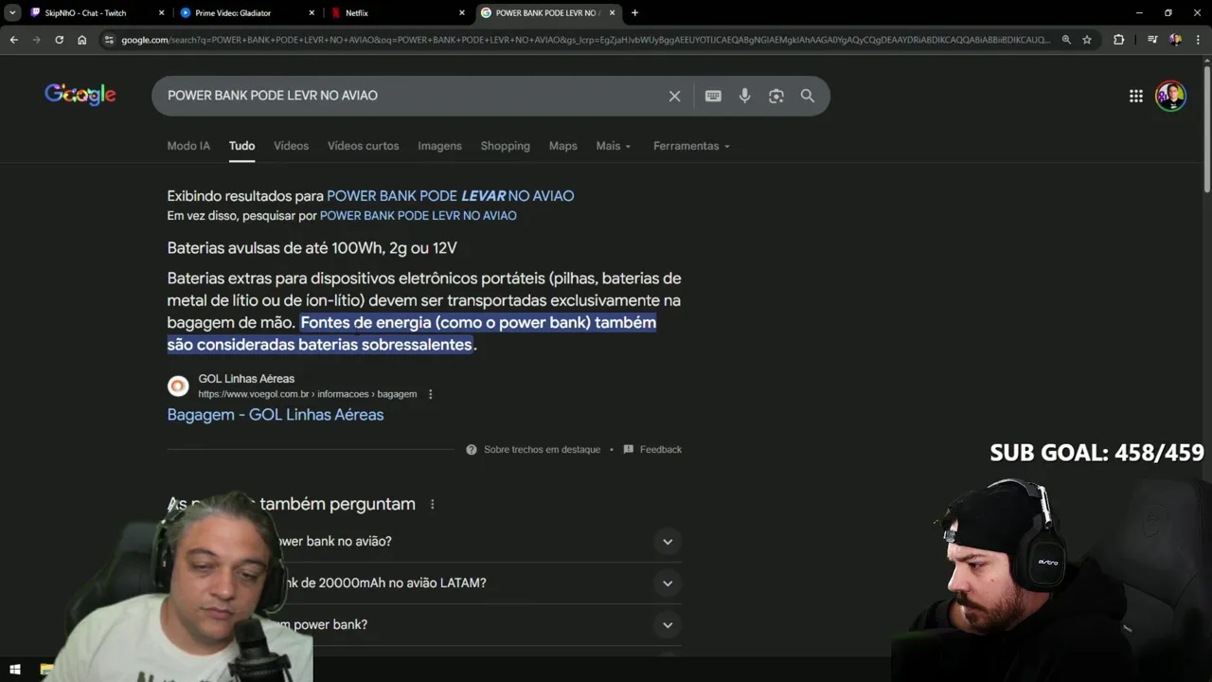Close the Twitch chat tab
Viewport: 1212px width, 682px height.
(x=161, y=13)
